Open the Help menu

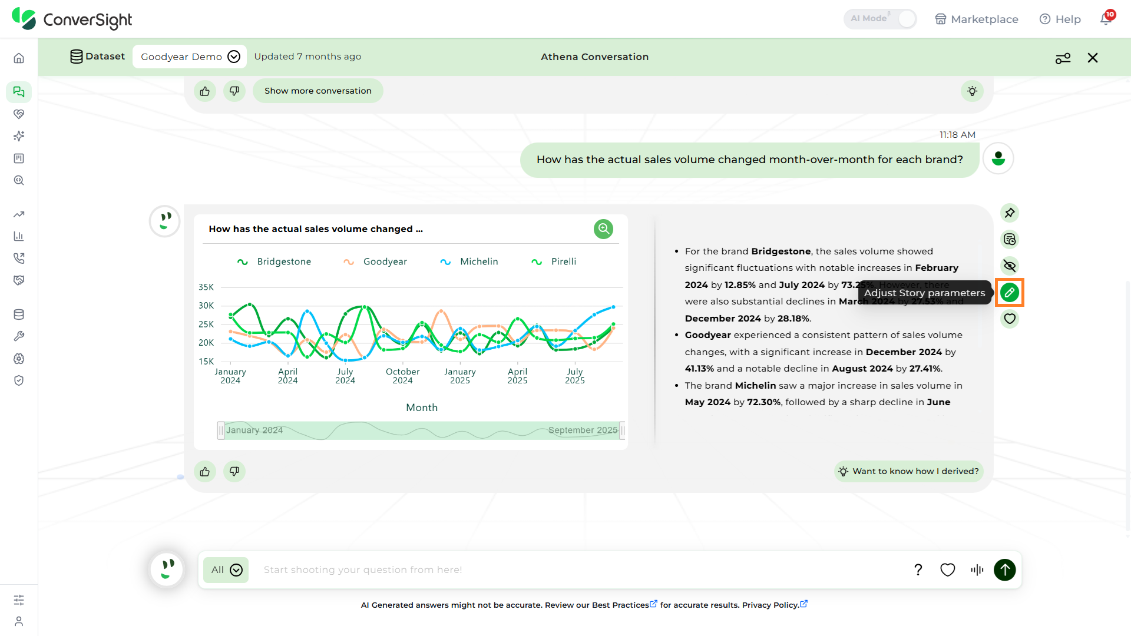pos(1060,19)
